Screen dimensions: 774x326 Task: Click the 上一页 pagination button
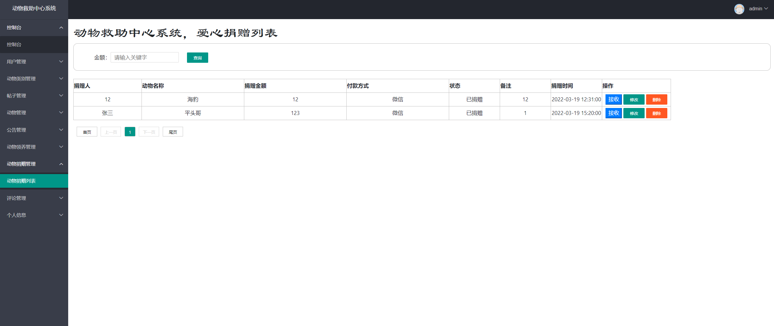click(111, 132)
